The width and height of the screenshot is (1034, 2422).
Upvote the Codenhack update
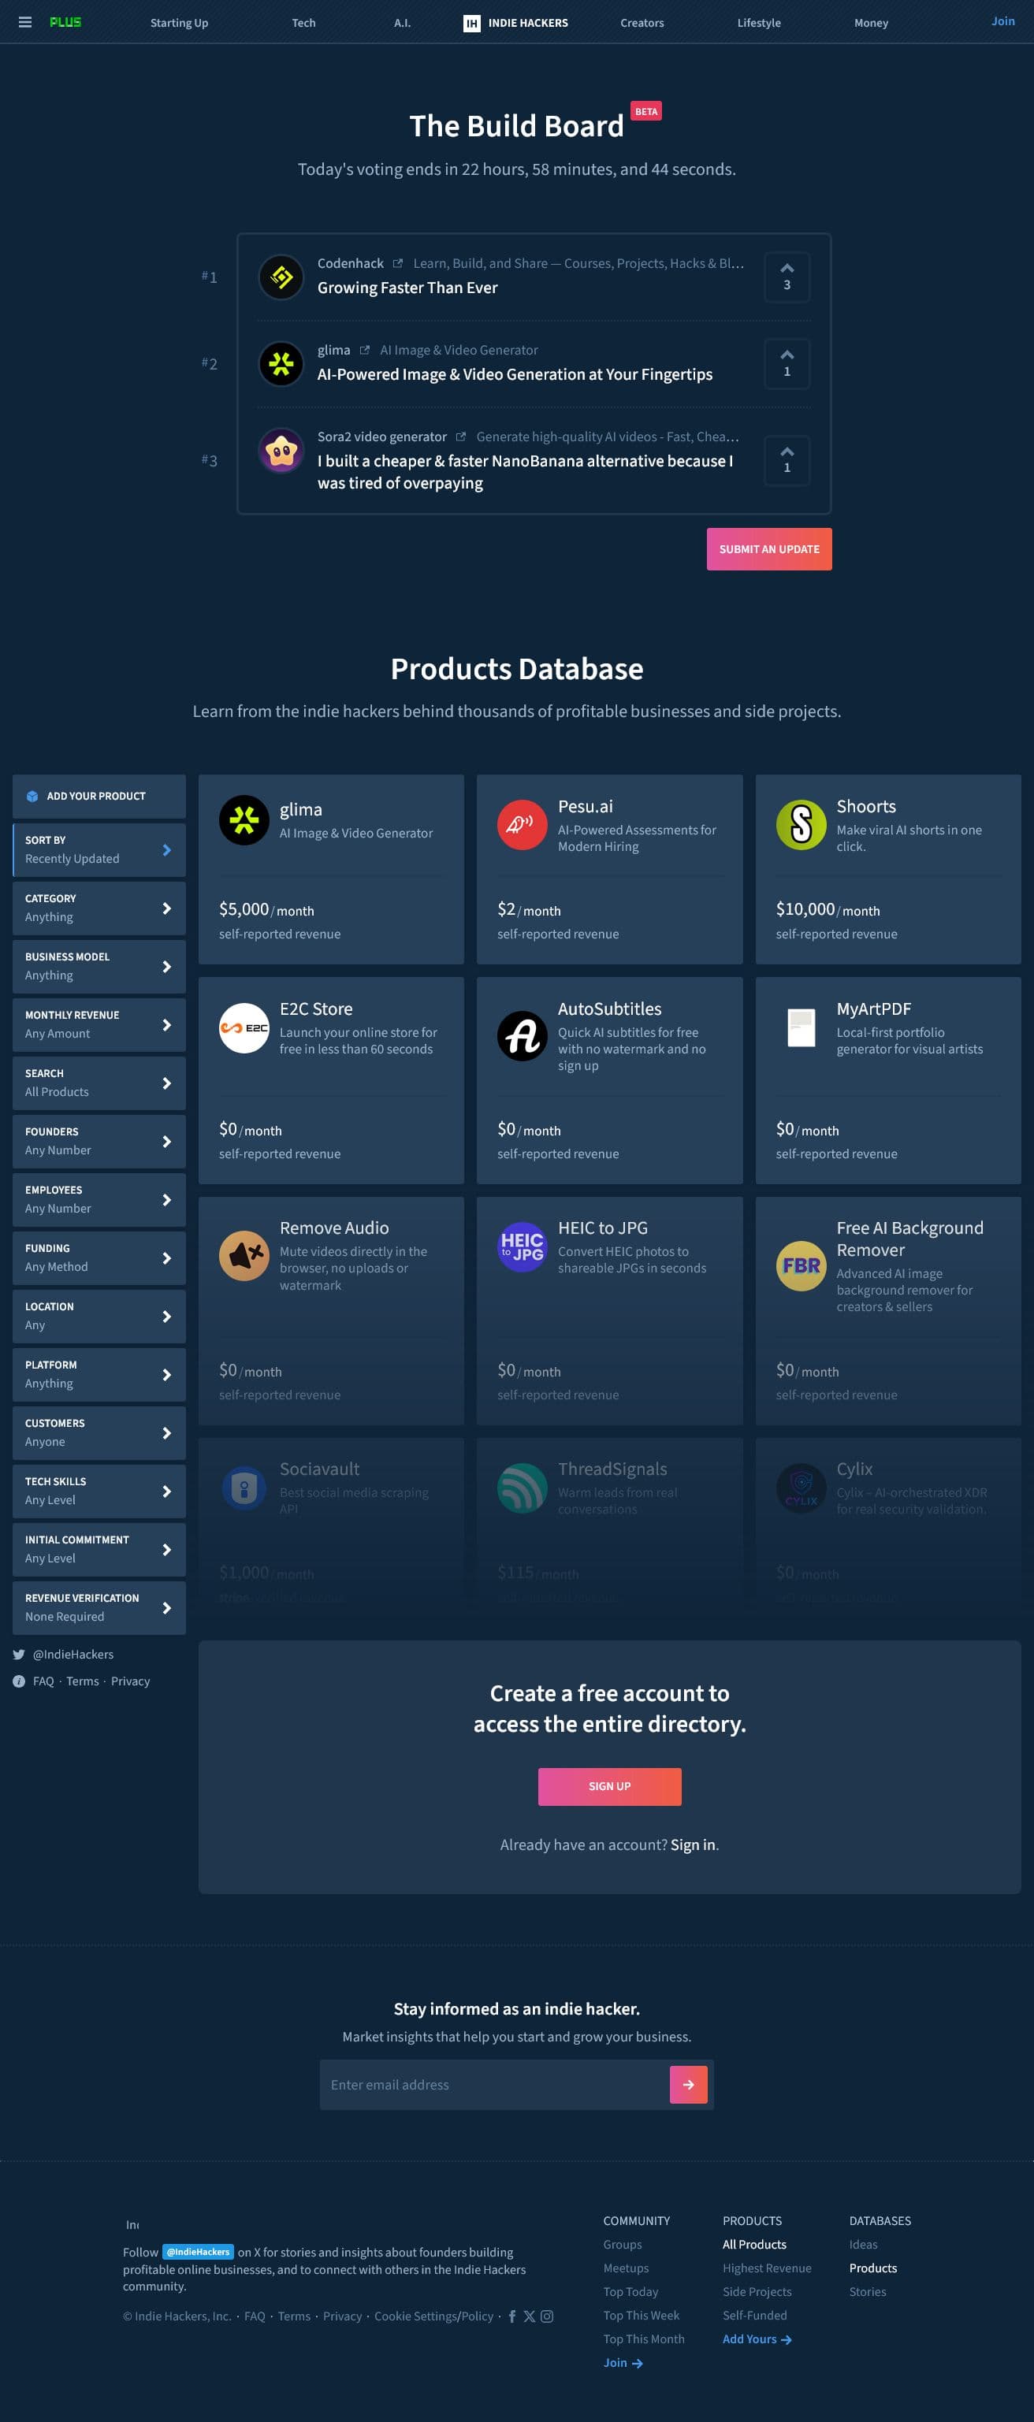(787, 277)
